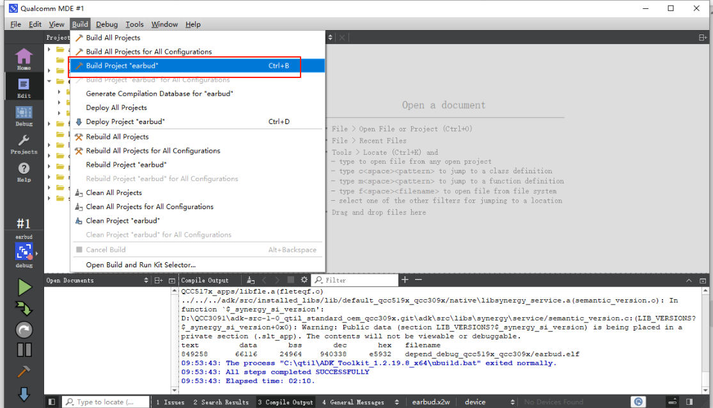Open the device selector dropdown
Image resolution: width=713 pixels, height=408 pixels.
coord(512,402)
